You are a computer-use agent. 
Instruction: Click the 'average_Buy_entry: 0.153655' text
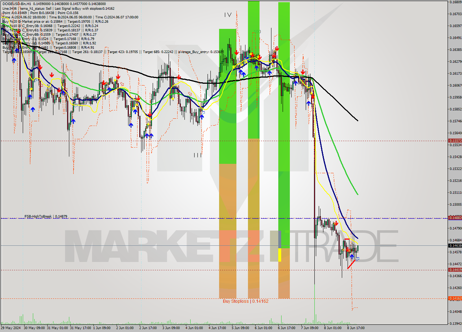pos(201,52)
